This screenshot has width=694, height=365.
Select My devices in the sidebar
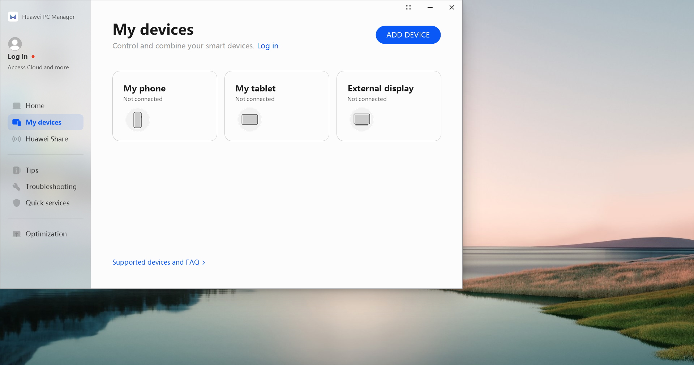pos(46,122)
